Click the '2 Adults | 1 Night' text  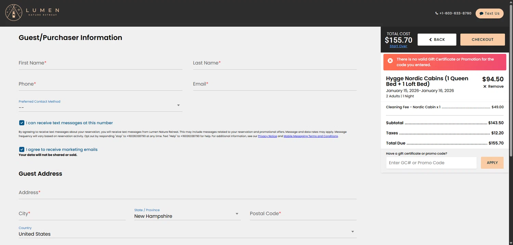click(x=400, y=96)
